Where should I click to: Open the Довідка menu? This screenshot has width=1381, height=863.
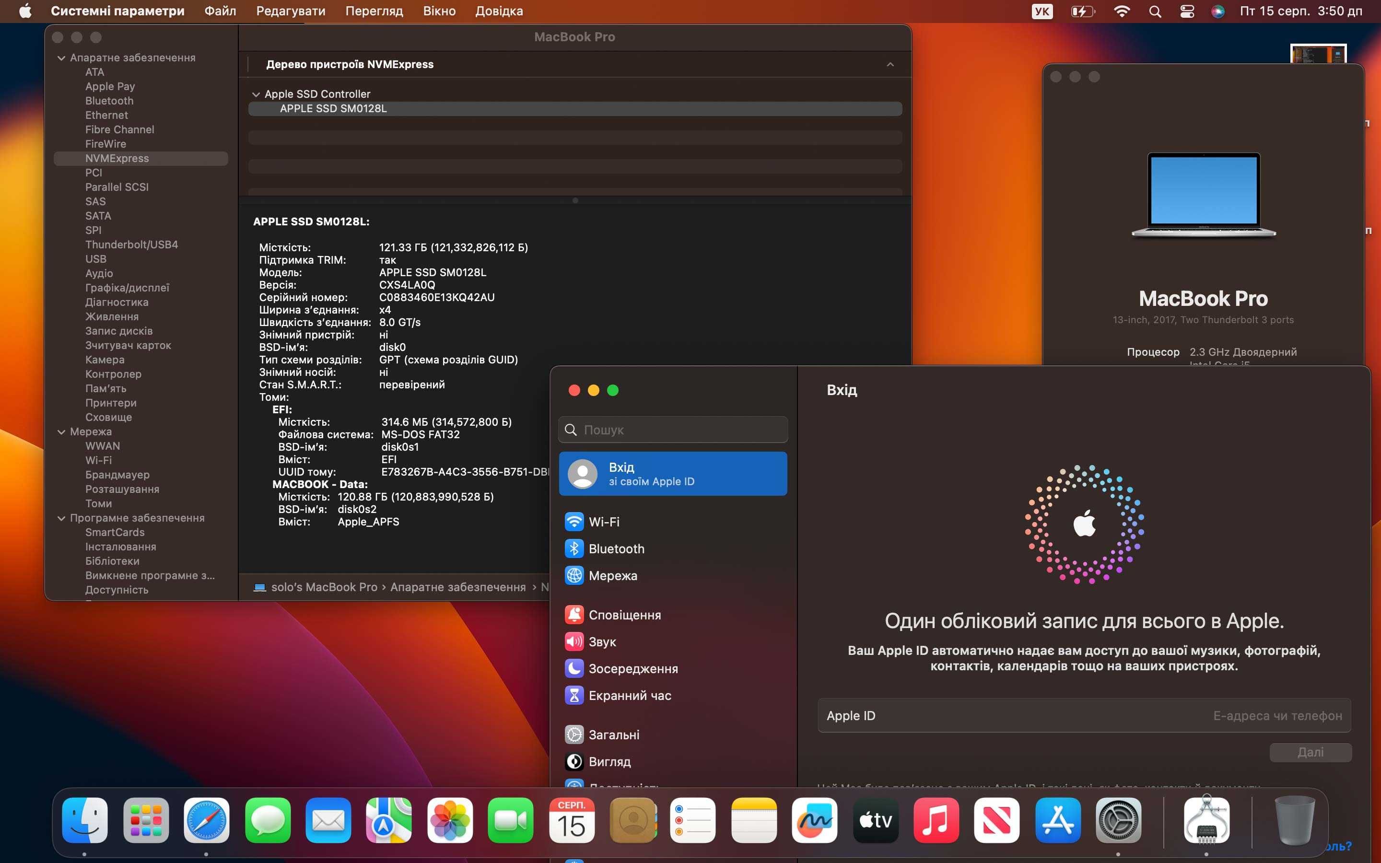[499, 11]
